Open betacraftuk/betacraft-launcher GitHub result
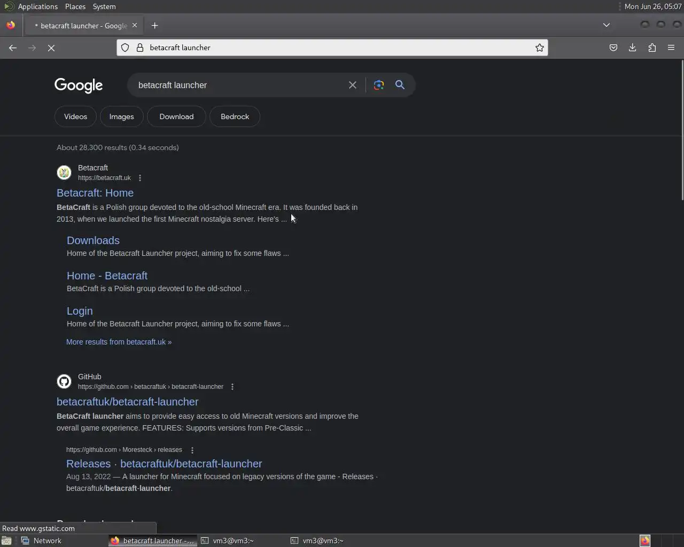The height and width of the screenshot is (547, 684). click(x=128, y=402)
